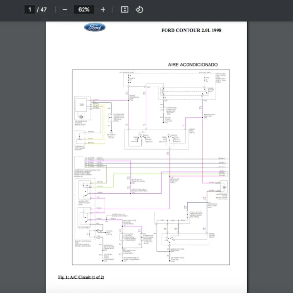The width and height of the screenshot is (293, 293).
Task: Click the zoom in plus icon
Action: 103,9
